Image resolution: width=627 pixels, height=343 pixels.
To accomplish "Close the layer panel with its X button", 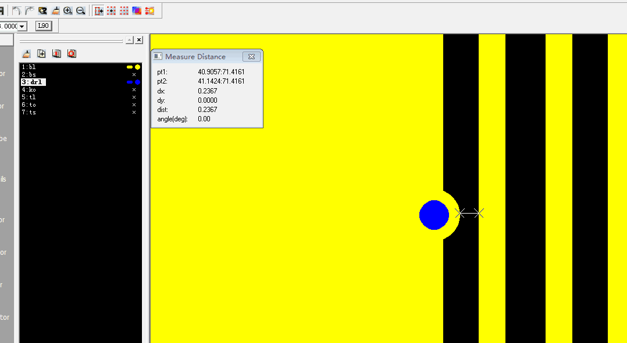I will 139,40.
